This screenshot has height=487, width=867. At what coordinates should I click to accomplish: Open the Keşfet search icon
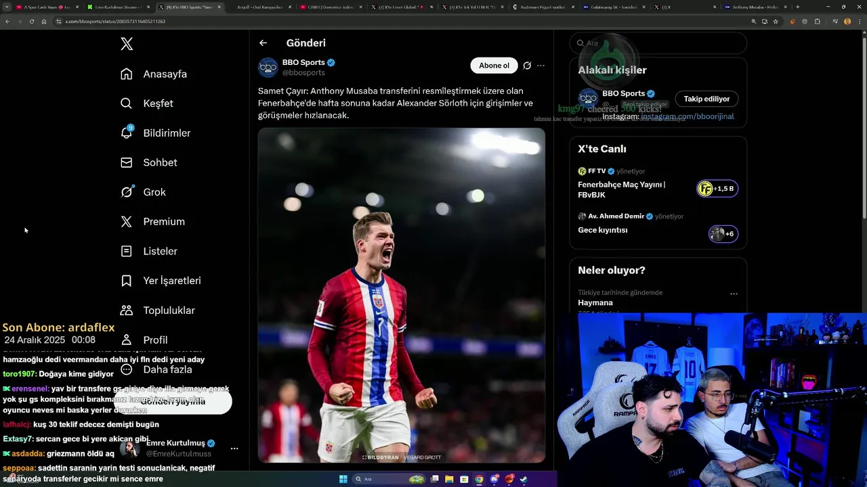pyautogui.click(x=127, y=103)
